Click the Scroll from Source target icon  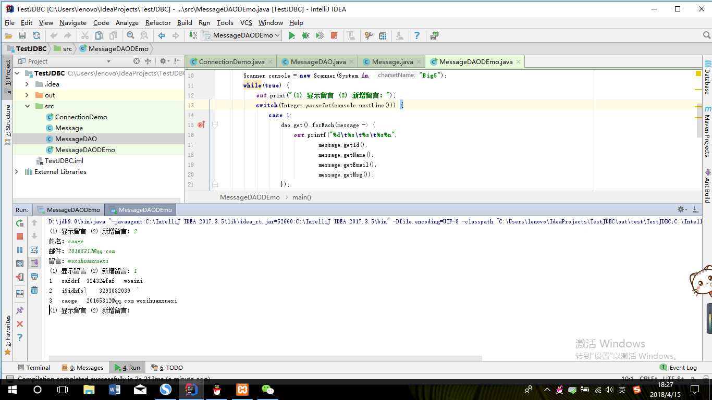pos(137,61)
